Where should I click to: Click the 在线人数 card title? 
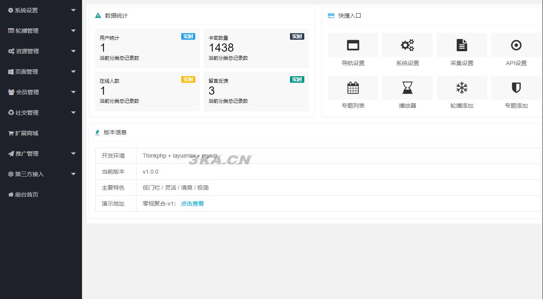110,81
